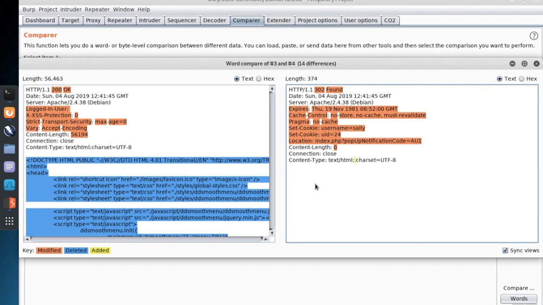
Task: Open the lightning bolt app in the dock
Action: (x=9, y=130)
